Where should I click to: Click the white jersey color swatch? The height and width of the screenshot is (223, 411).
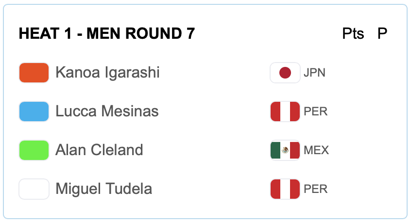[x=34, y=189]
